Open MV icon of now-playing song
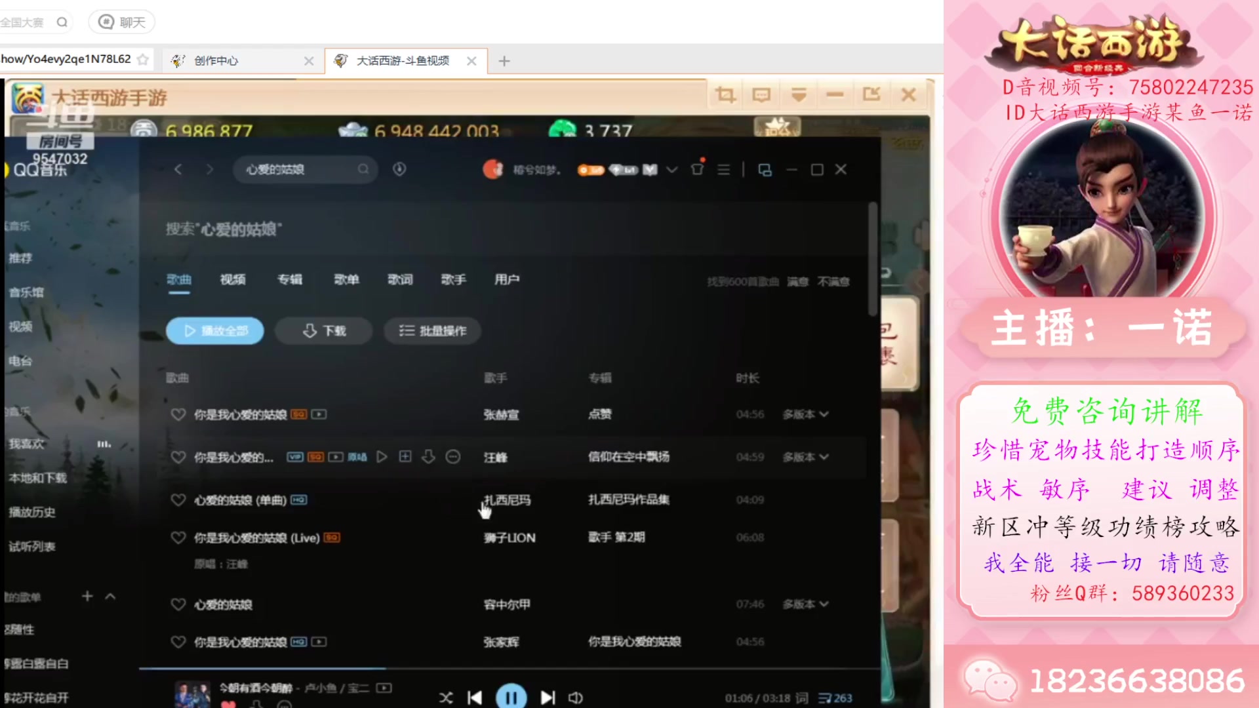 [x=384, y=688]
